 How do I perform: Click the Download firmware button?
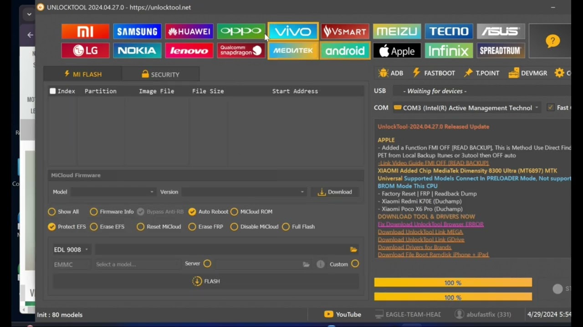[x=335, y=192]
